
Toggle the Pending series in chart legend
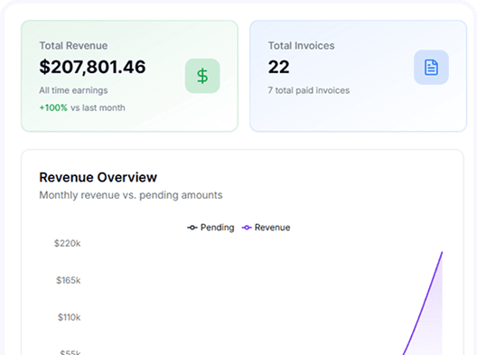coord(210,228)
